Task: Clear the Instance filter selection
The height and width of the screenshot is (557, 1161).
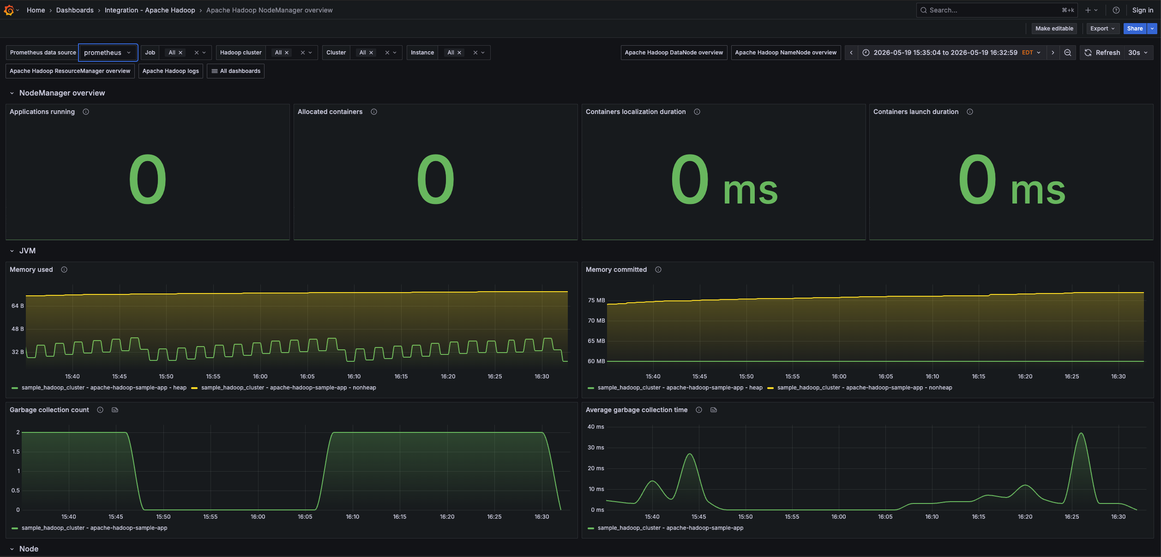Action: (x=475, y=53)
